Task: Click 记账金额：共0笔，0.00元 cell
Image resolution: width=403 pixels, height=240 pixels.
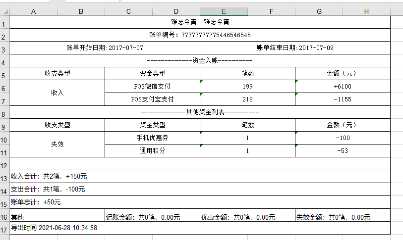Action: pos(152,215)
